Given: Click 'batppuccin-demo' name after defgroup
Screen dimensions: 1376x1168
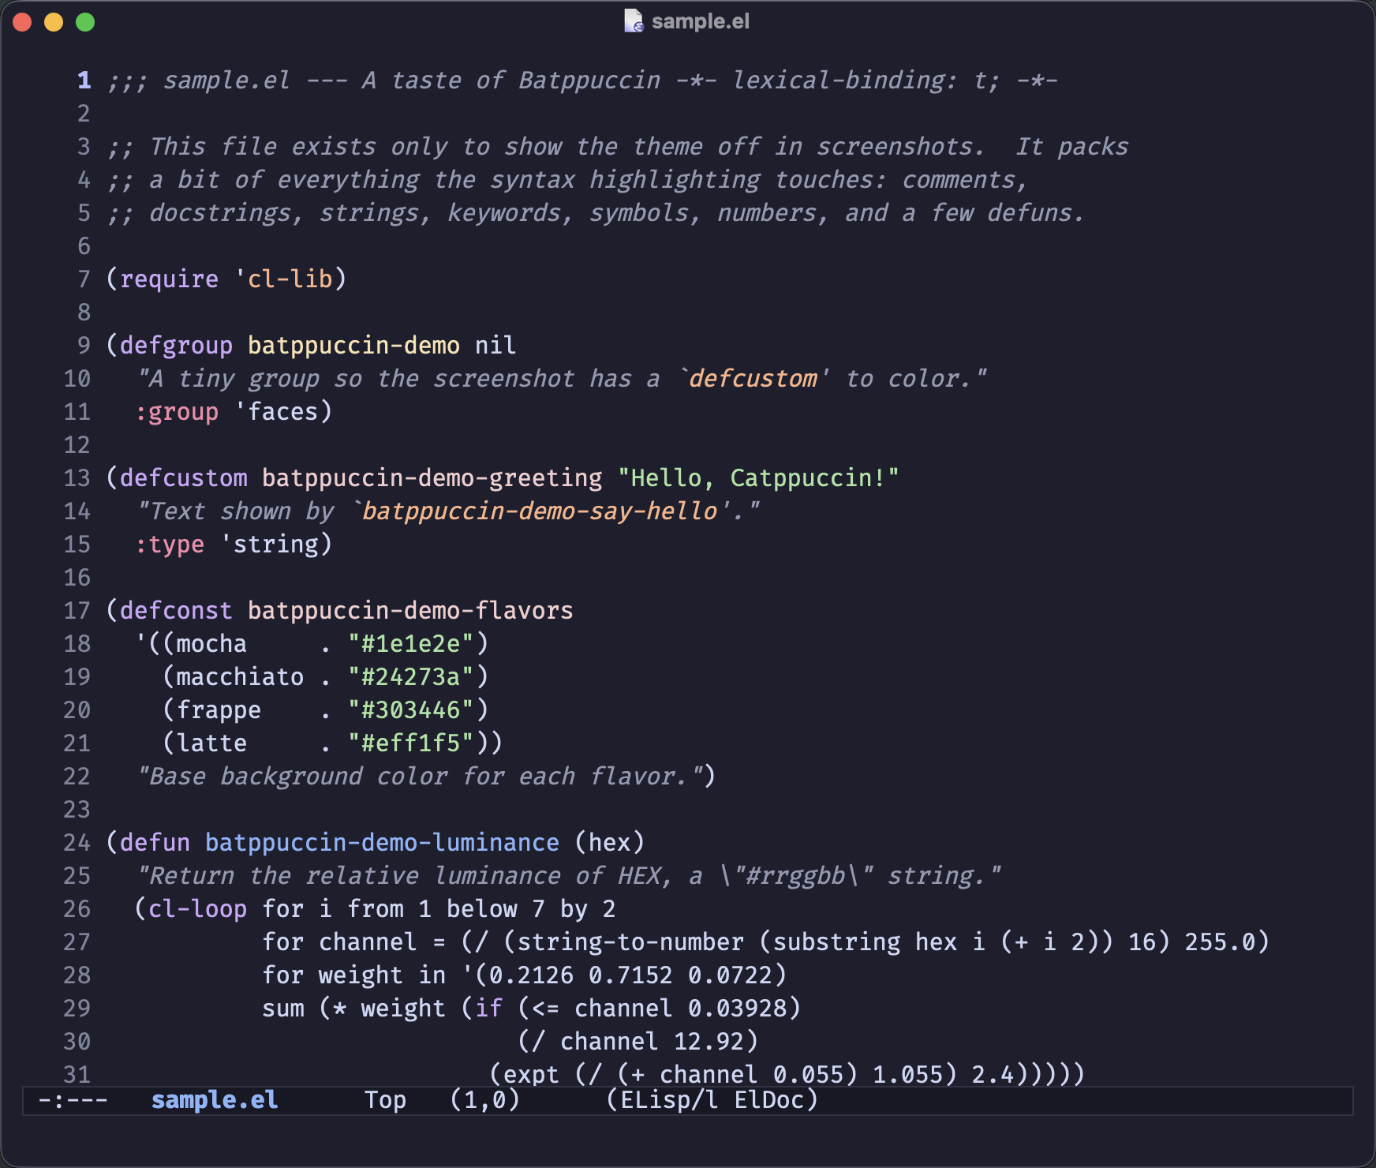Looking at the screenshot, I should coord(353,346).
